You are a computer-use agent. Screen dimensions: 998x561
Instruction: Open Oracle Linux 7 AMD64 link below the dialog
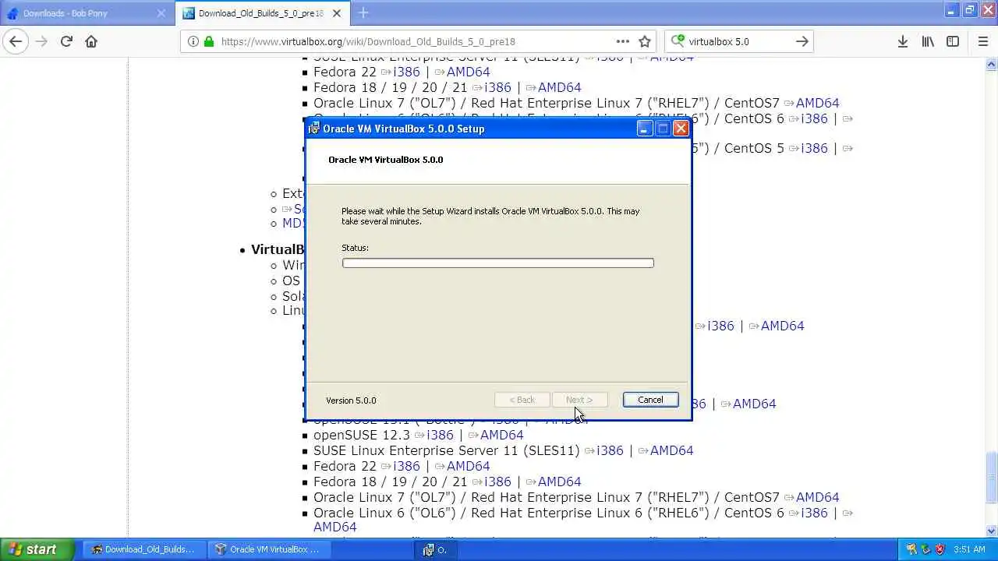(x=817, y=497)
